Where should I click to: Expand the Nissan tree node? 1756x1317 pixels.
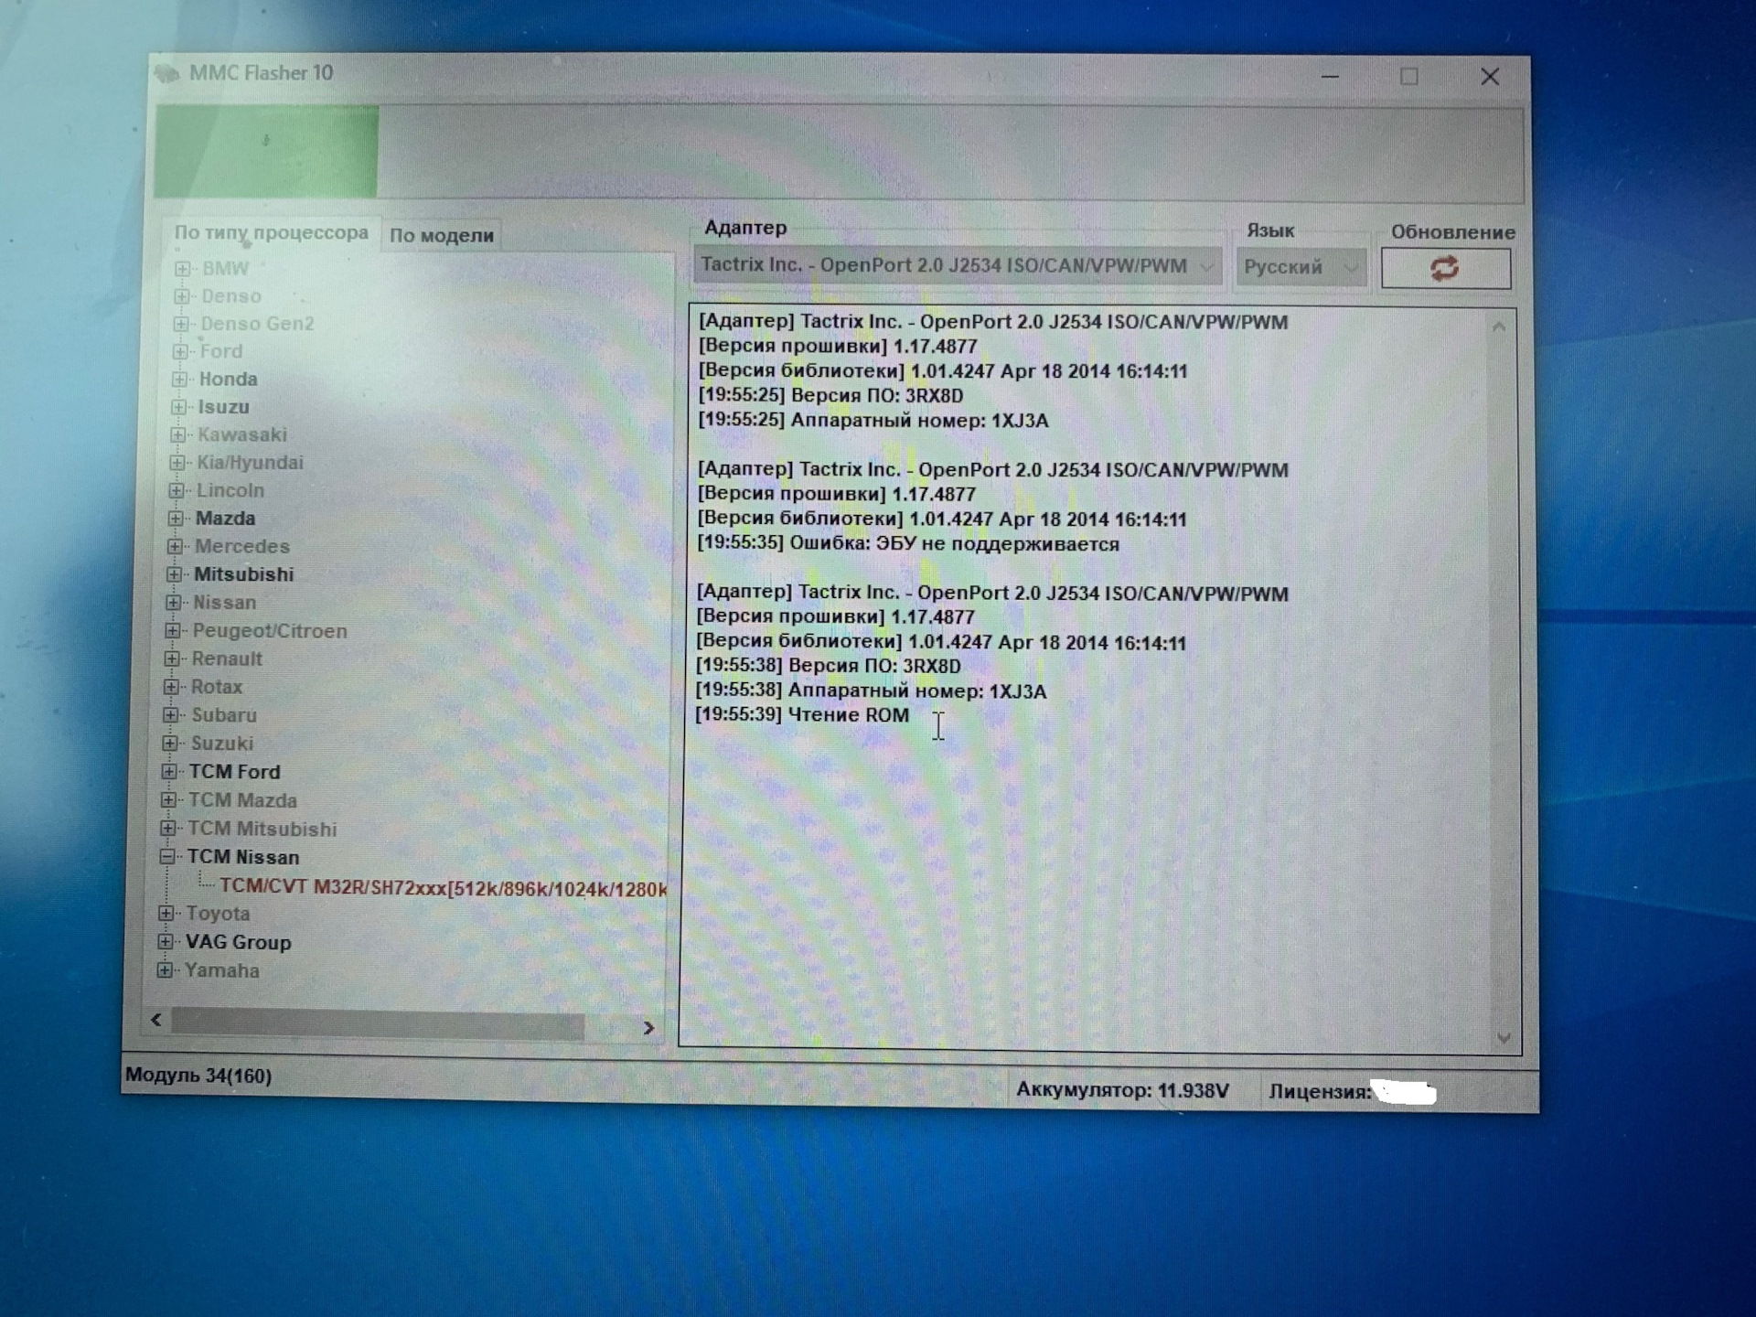(x=173, y=603)
